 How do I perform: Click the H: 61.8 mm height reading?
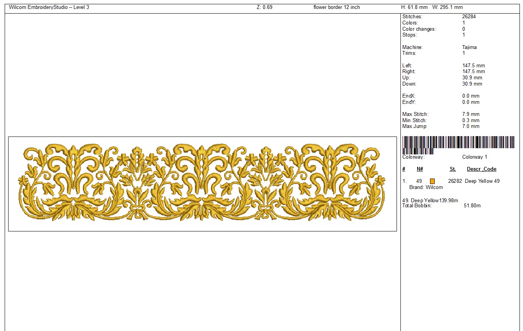pos(415,7)
